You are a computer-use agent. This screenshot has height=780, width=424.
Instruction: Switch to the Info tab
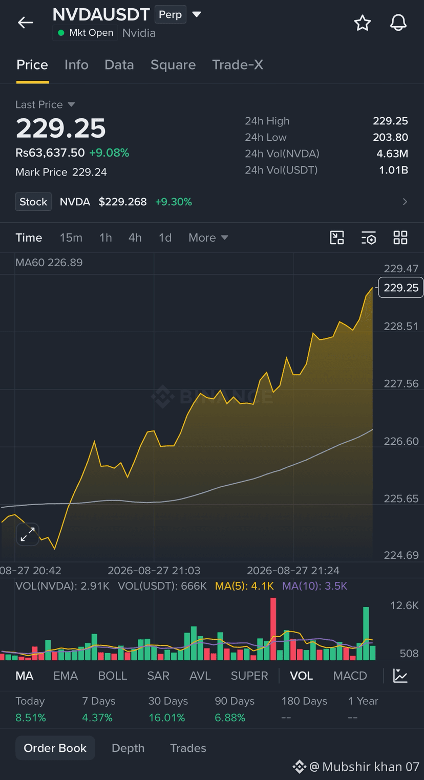click(x=76, y=64)
